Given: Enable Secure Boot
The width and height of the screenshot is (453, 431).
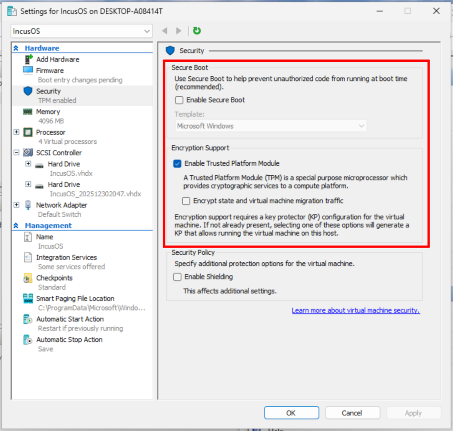Looking at the screenshot, I should tap(179, 100).
